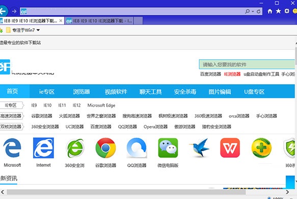Open the Microsoft Edge download icon
This screenshot has height=199, width=297.
click(x=12, y=147)
